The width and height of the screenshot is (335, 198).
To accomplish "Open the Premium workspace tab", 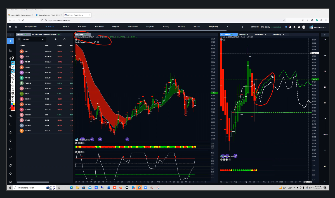I will click(x=66, y=27).
